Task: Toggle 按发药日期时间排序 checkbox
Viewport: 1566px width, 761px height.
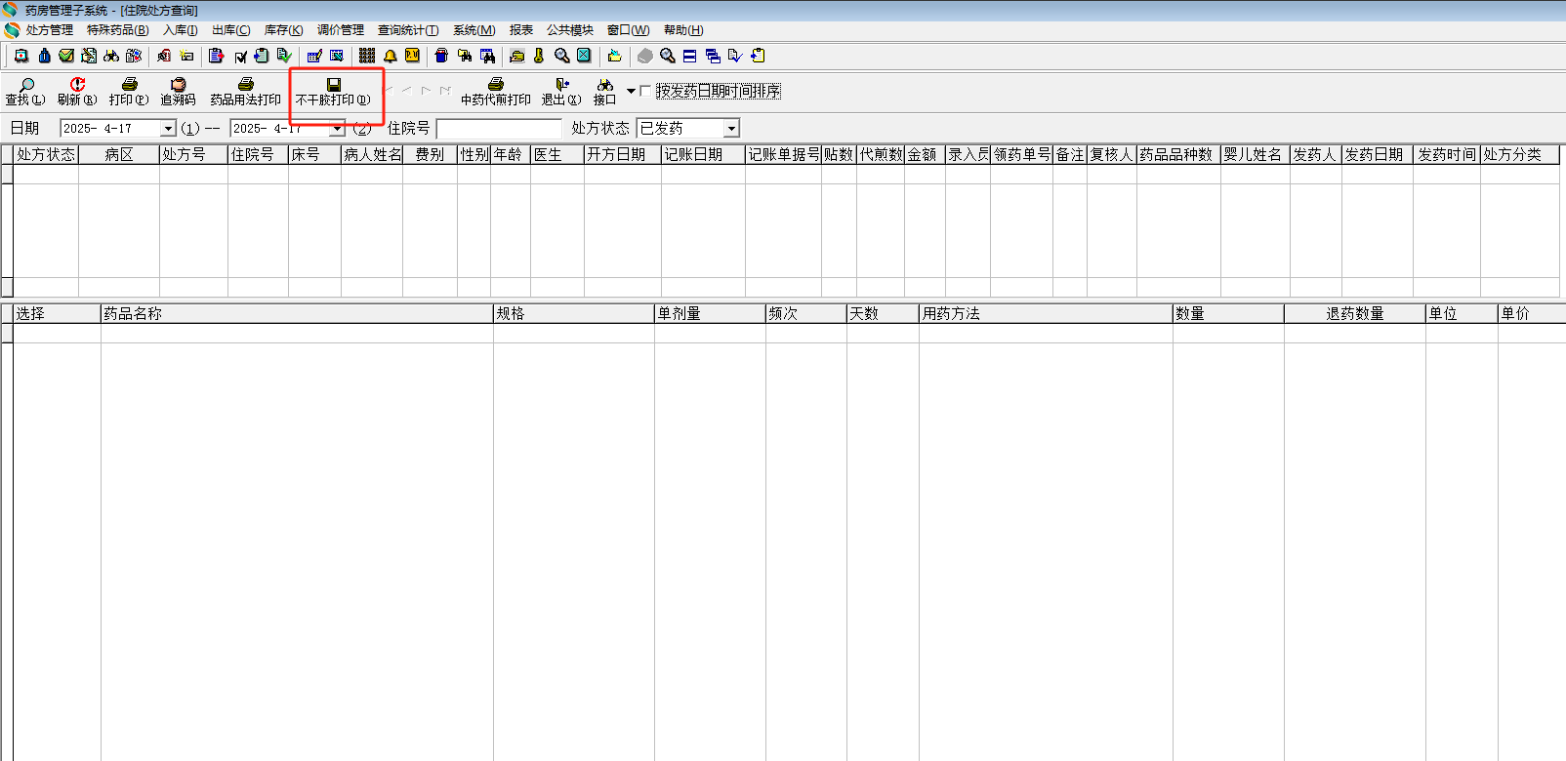Action: coord(645,91)
